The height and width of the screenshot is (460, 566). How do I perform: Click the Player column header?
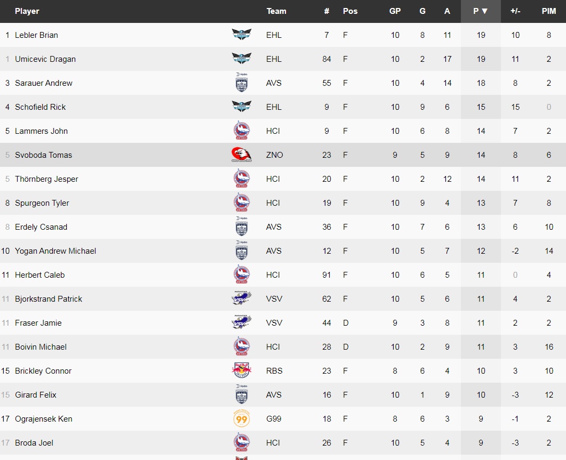[27, 11]
